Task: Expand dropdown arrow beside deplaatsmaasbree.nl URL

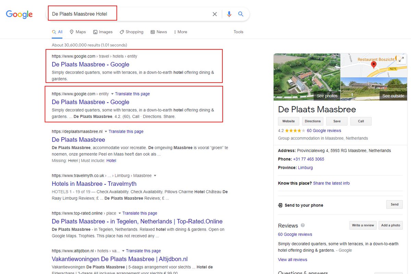Action: [106, 131]
